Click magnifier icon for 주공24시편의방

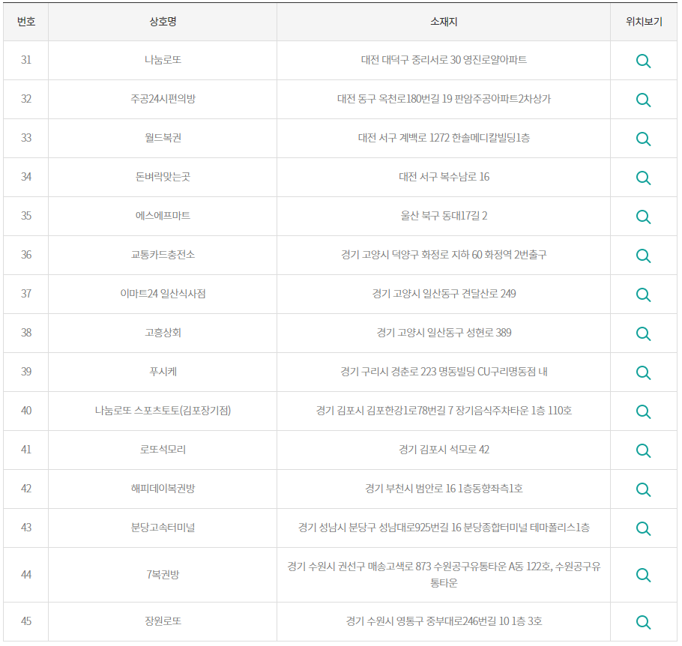pos(643,100)
